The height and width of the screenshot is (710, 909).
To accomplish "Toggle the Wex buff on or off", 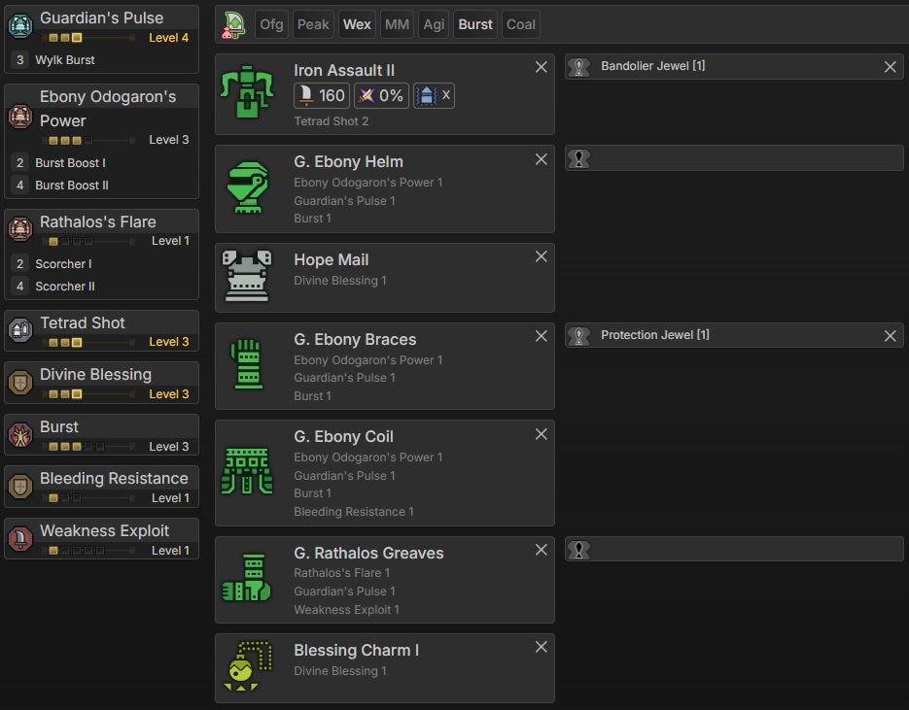I will (357, 24).
